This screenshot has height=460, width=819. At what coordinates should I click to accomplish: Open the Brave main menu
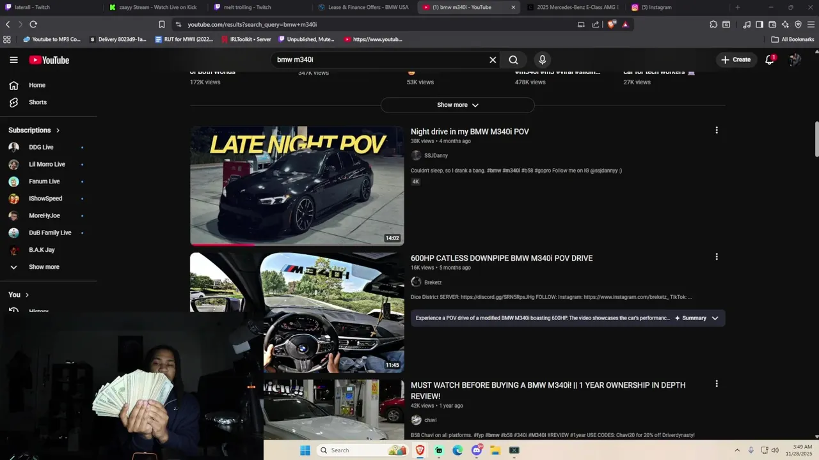[x=811, y=24]
